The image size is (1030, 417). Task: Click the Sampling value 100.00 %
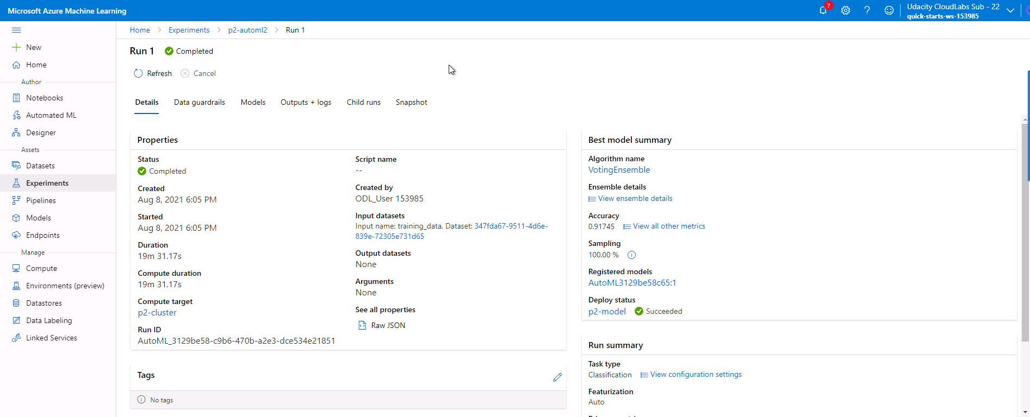604,255
